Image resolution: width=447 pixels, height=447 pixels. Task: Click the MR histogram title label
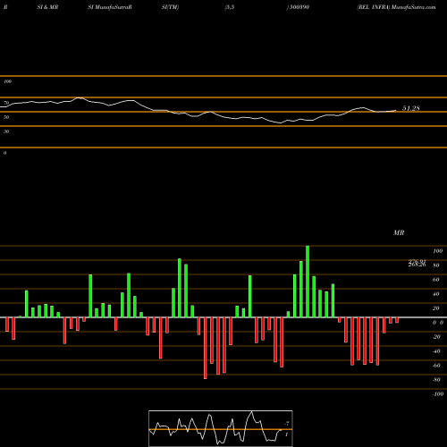(x=399, y=232)
